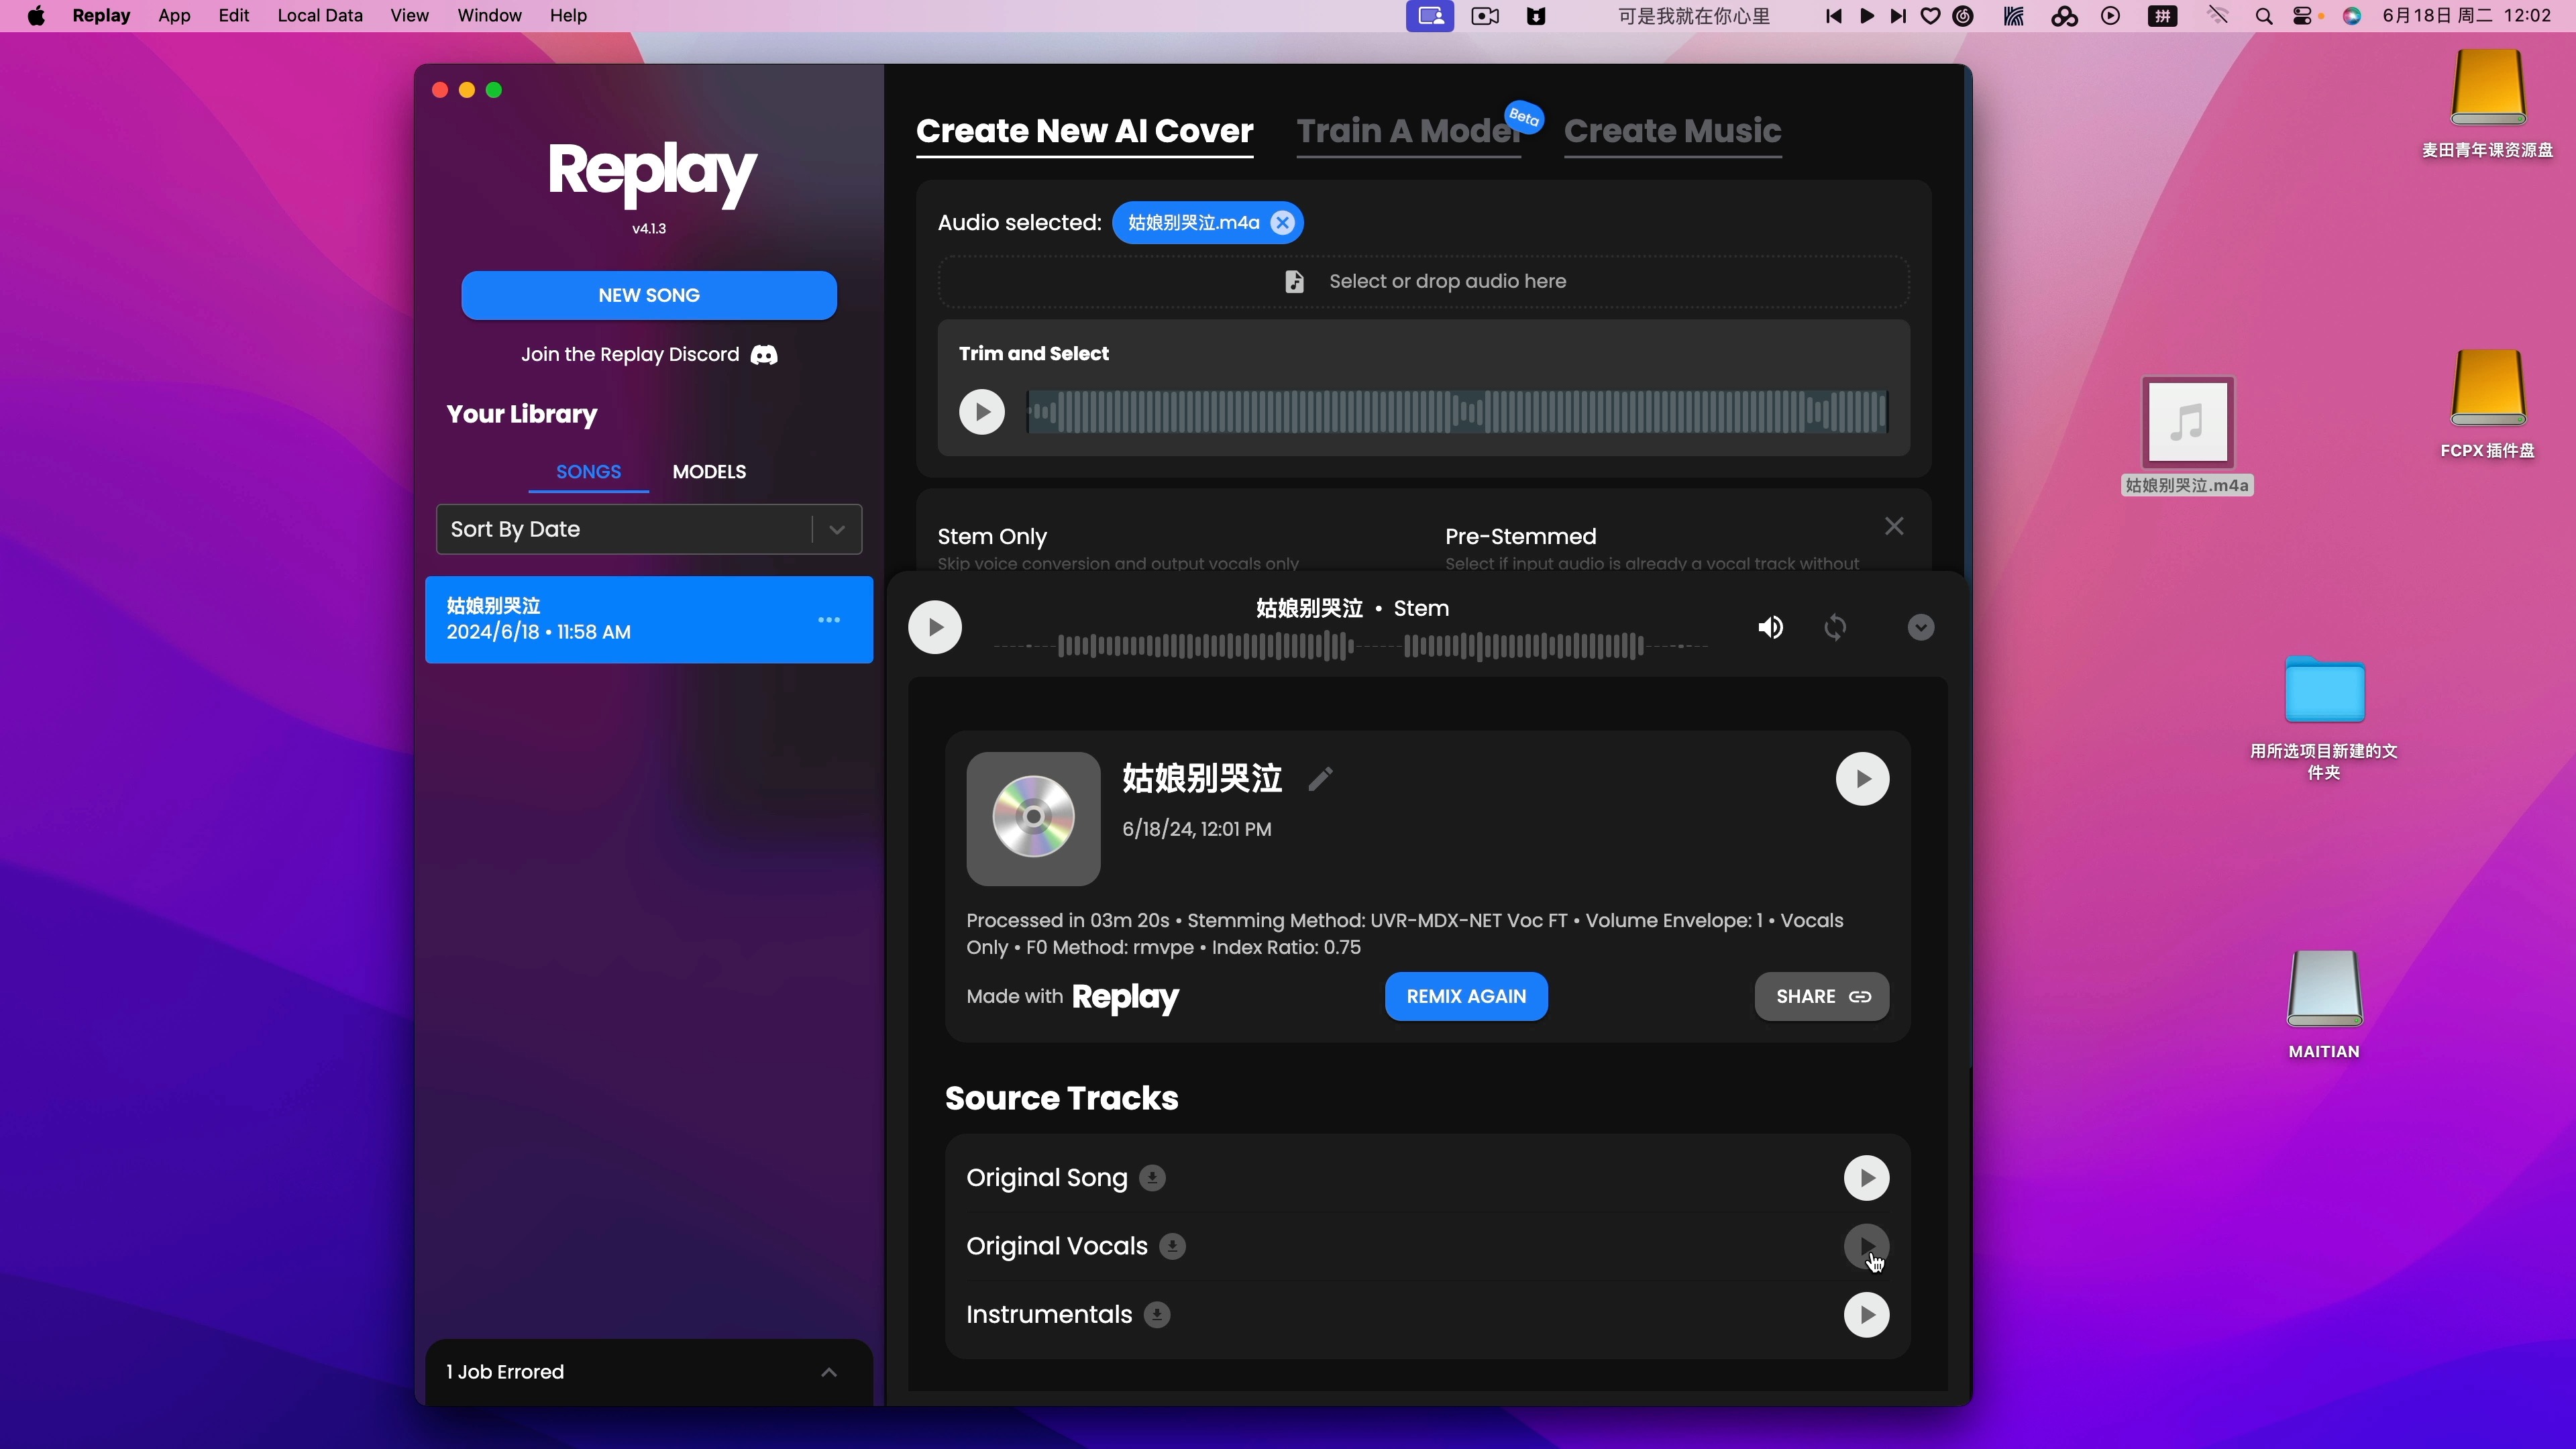Open the App menu in the menu bar
2576x1449 pixels.
click(x=174, y=16)
